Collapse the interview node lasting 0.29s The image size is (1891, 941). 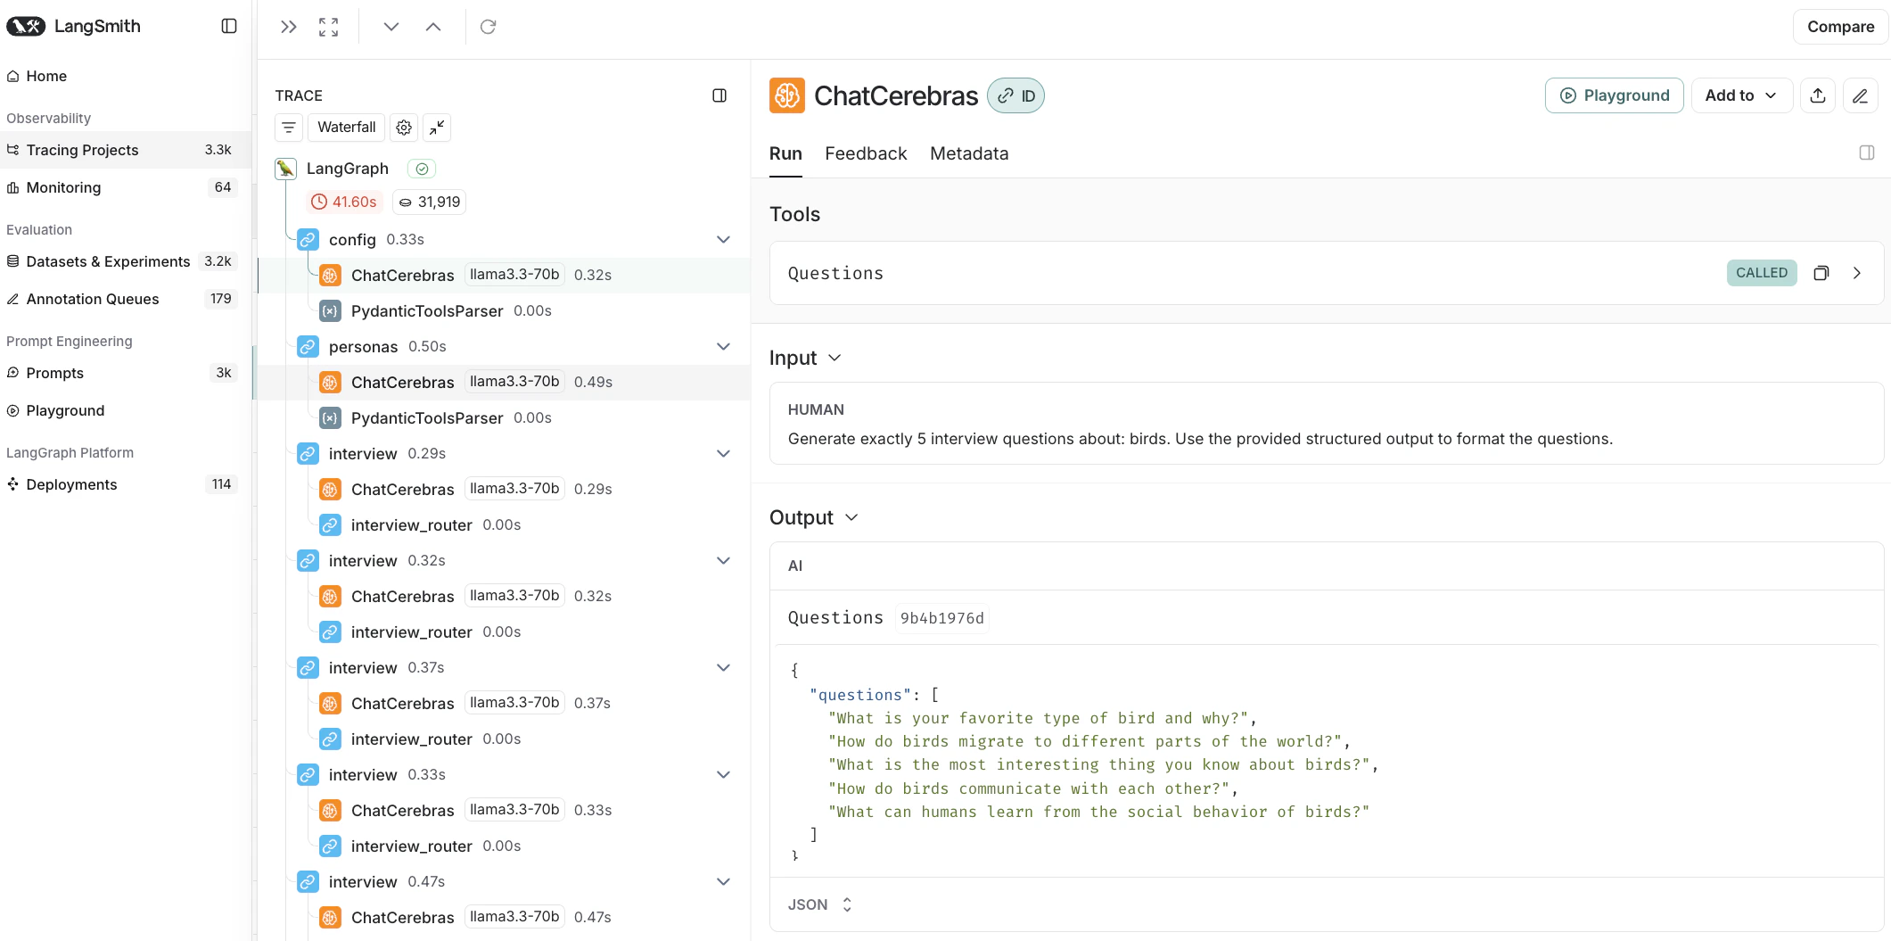coord(723,454)
